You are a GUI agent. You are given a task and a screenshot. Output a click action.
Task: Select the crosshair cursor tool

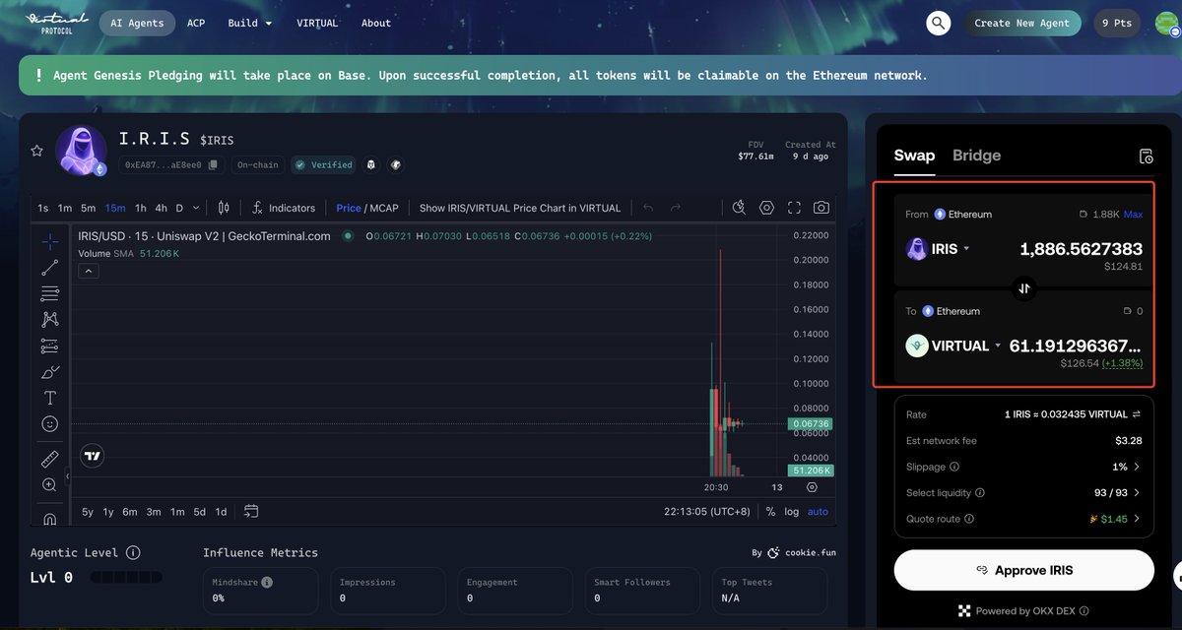coord(50,241)
